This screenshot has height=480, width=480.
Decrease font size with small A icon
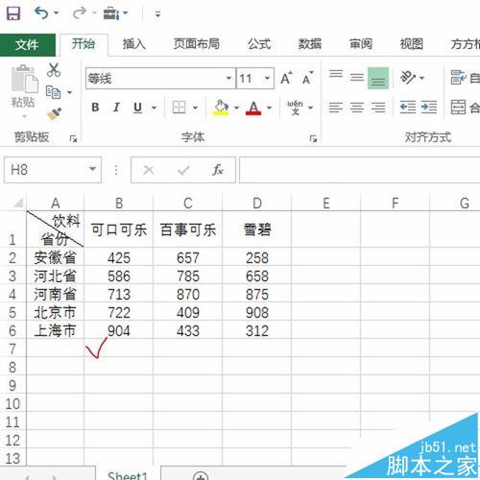coord(307,78)
